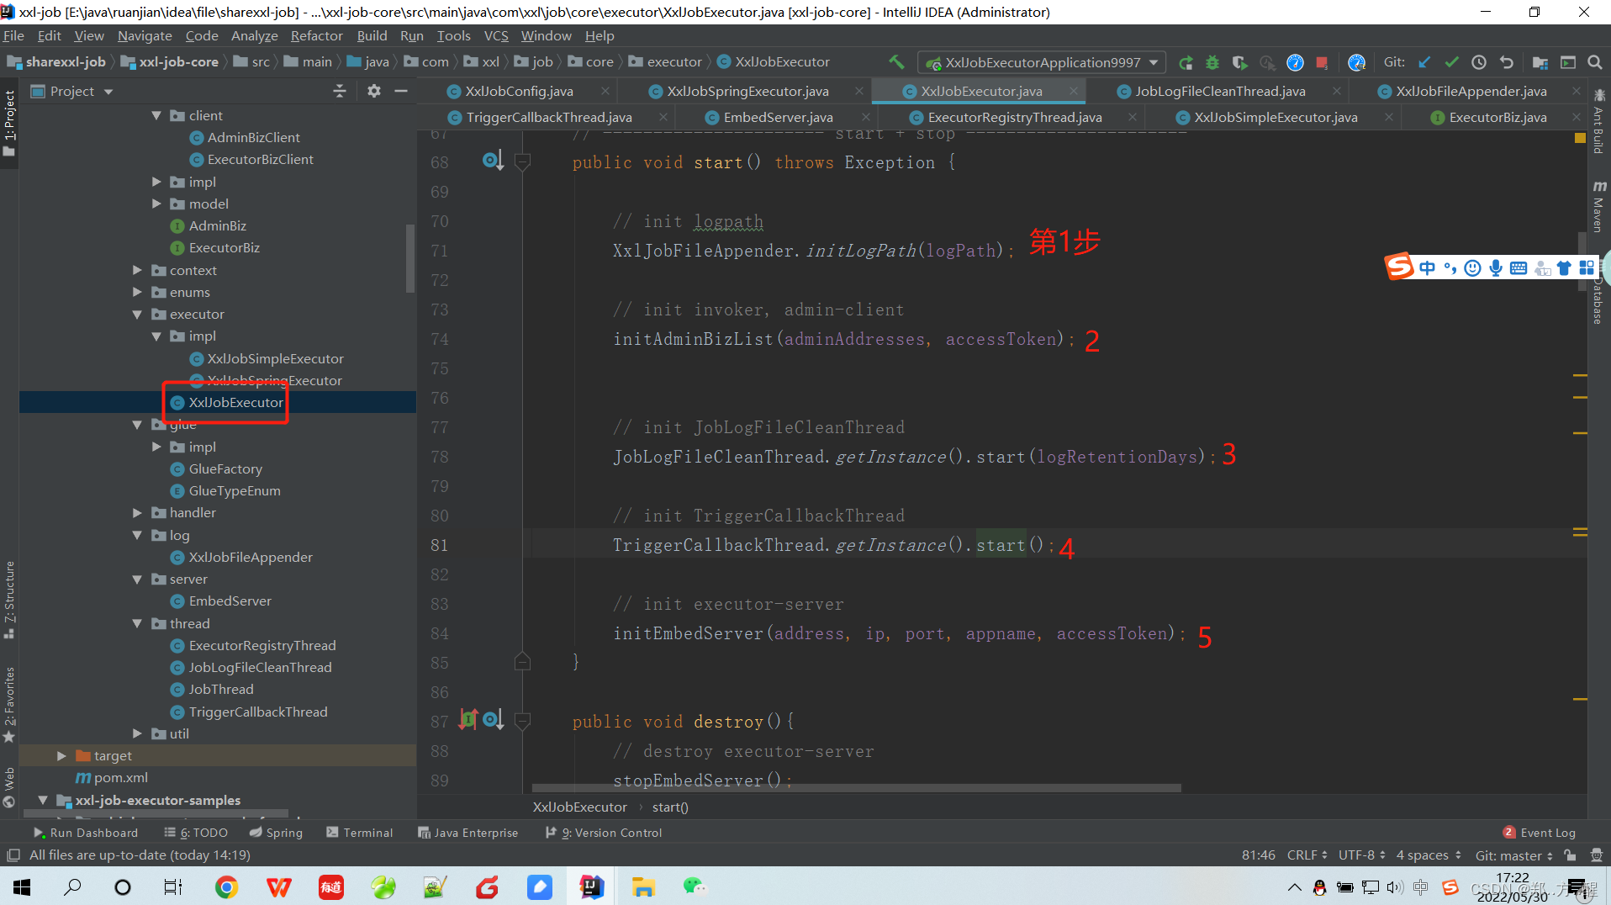Viewport: 1611px width, 905px height.
Task: Click the Build Project hammer icon
Action: [x=896, y=62]
